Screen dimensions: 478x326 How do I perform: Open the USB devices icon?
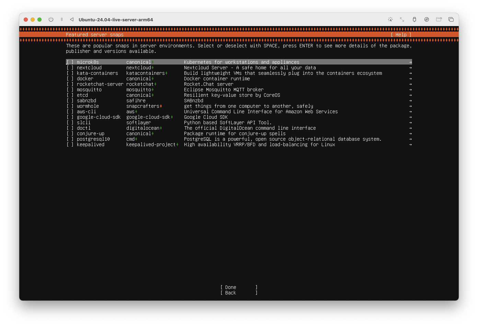[414, 20]
